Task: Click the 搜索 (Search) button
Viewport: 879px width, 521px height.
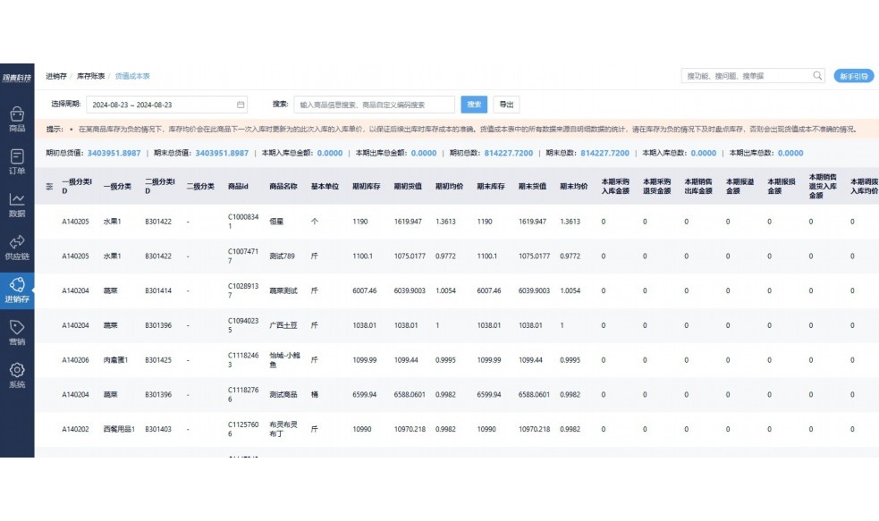Action: point(474,105)
